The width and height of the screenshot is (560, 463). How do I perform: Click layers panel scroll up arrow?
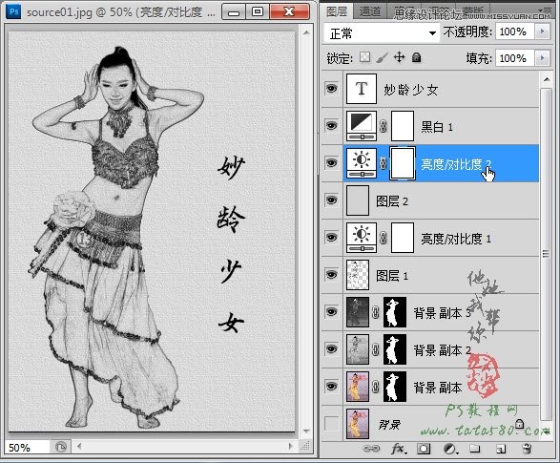[x=547, y=79]
